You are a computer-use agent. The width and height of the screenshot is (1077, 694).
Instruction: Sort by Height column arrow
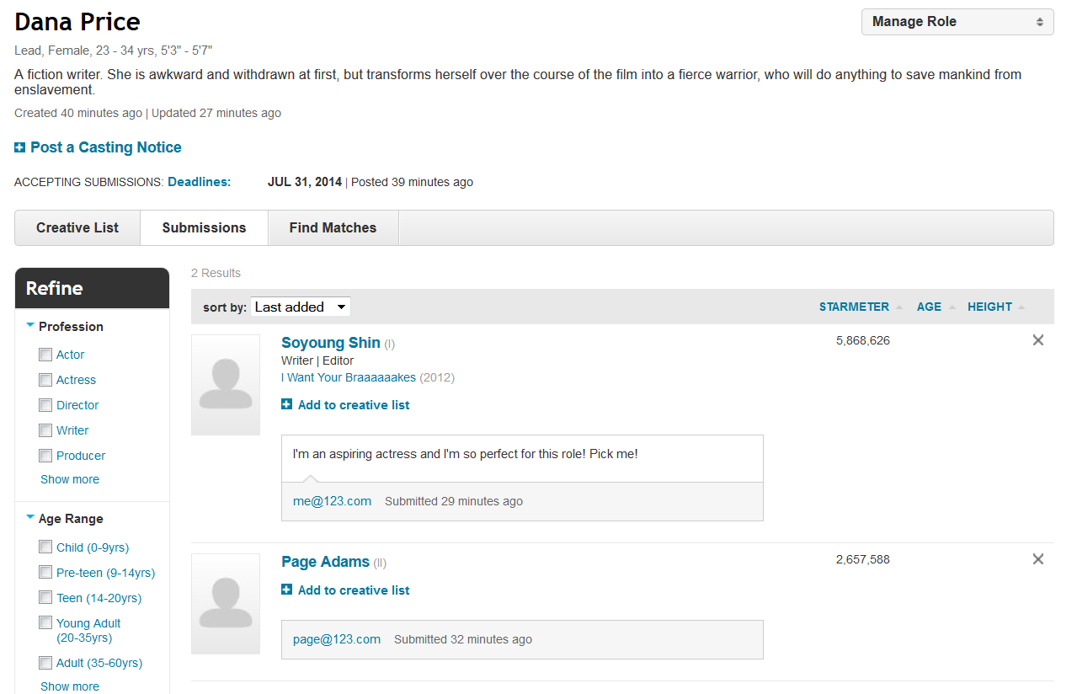(x=1021, y=307)
